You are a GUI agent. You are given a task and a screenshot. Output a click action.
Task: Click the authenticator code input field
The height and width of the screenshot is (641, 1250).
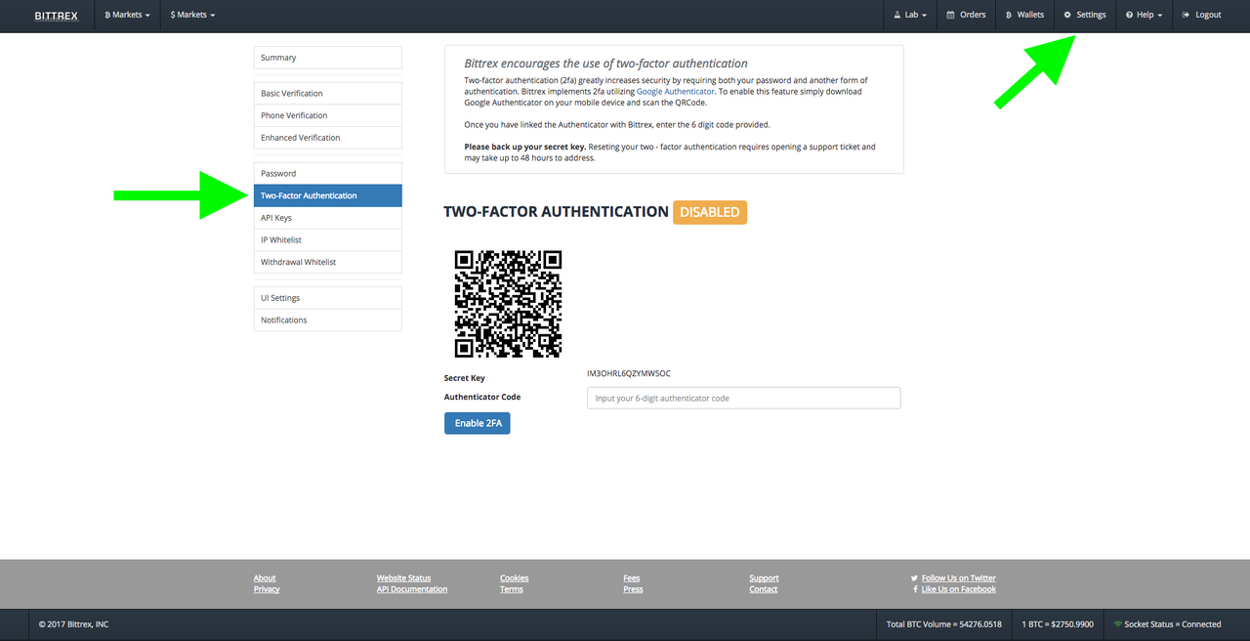pyautogui.click(x=743, y=398)
